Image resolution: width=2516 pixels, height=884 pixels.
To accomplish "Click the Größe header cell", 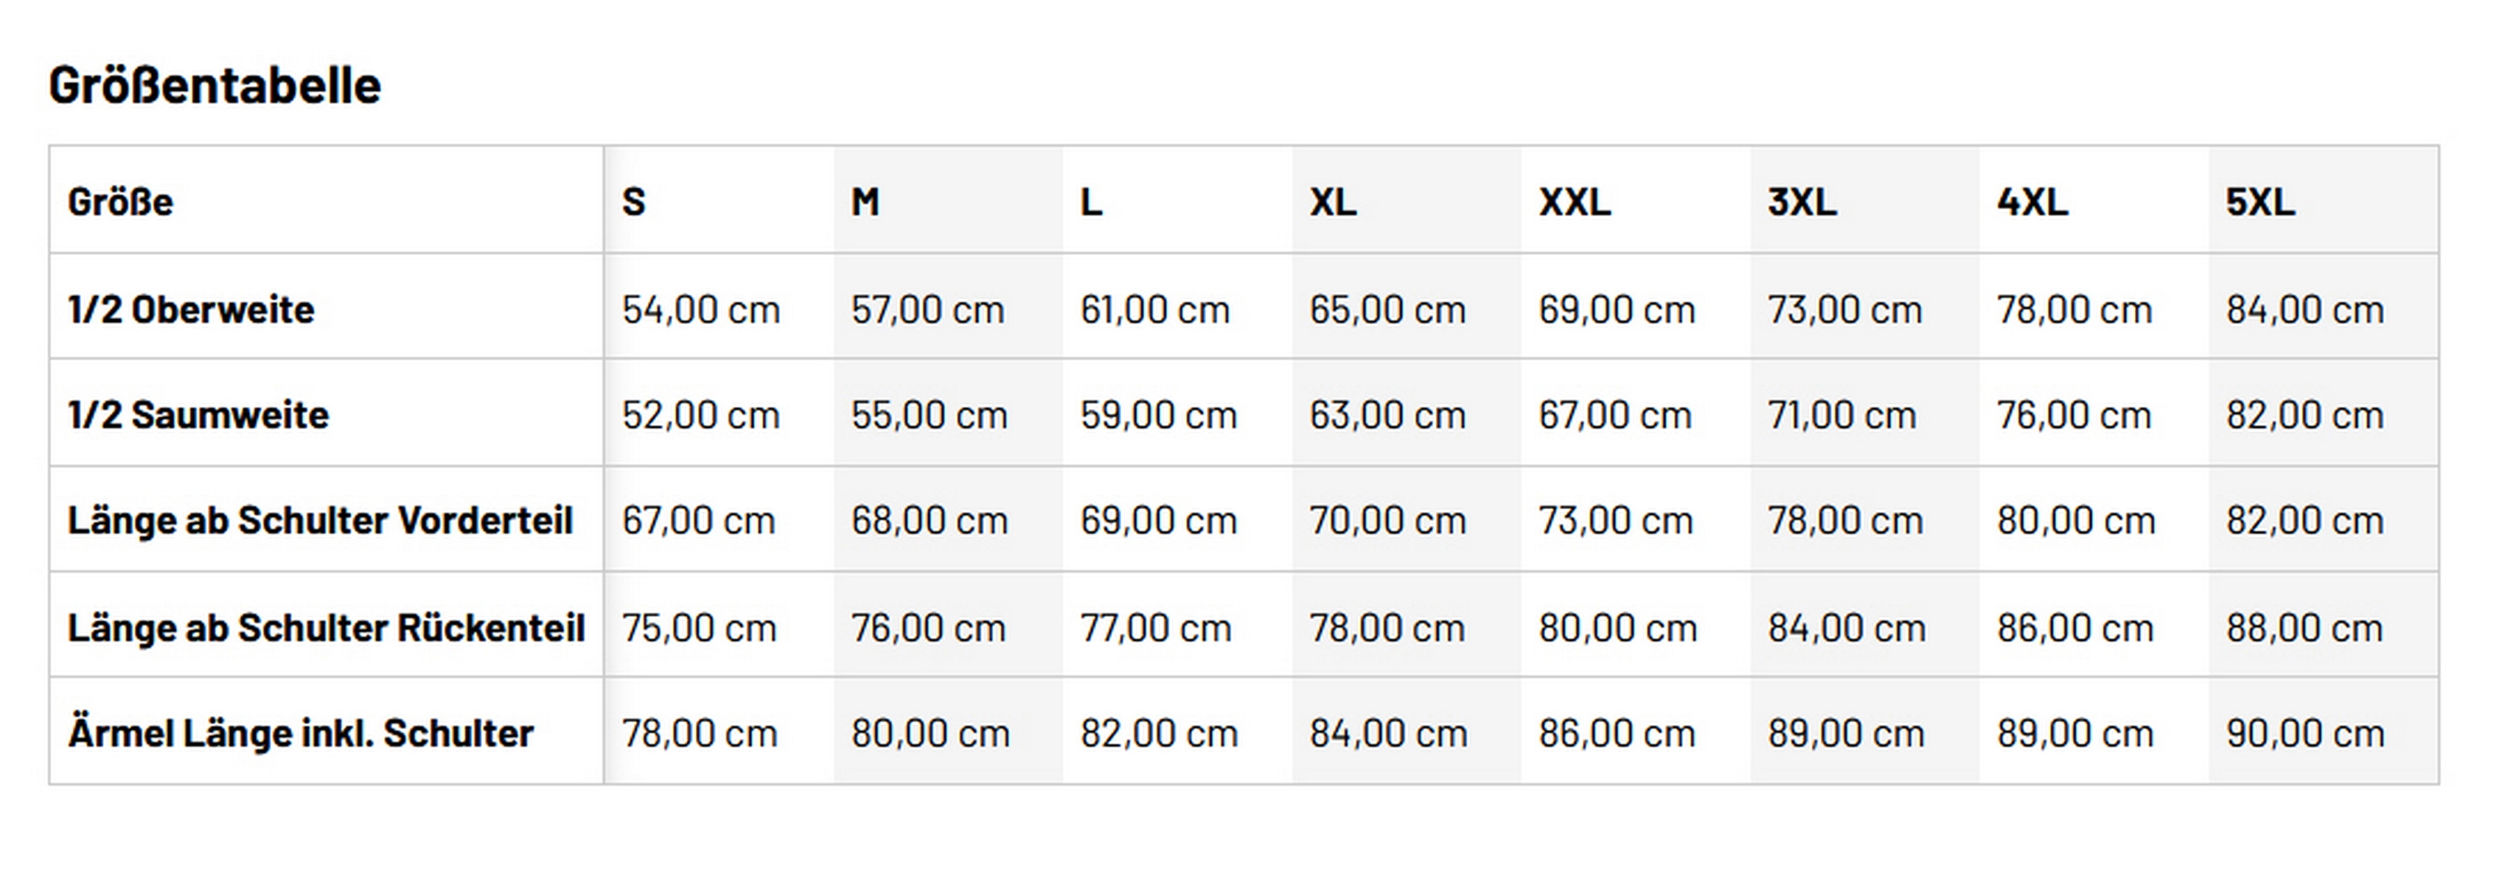I will coord(120,202).
